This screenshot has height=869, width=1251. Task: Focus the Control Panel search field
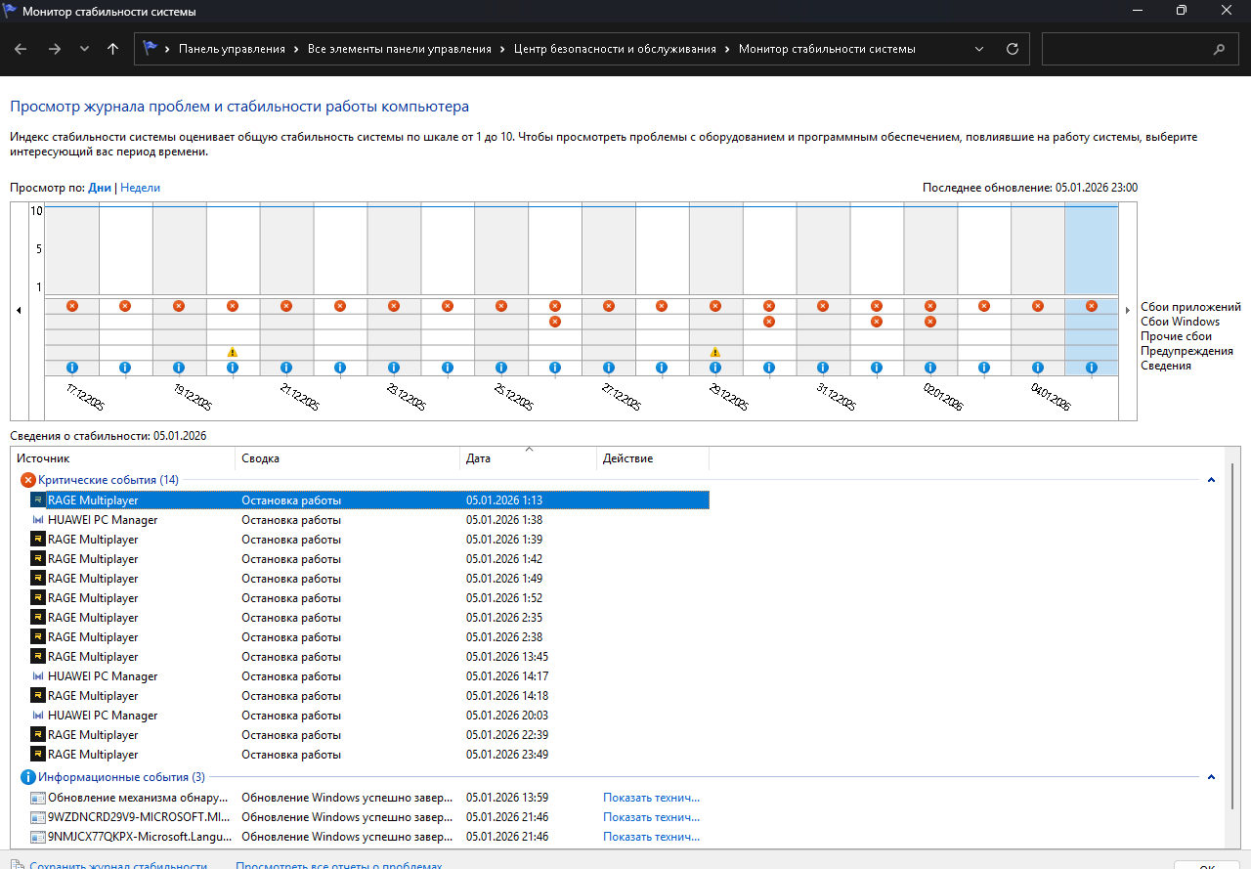pos(1127,49)
